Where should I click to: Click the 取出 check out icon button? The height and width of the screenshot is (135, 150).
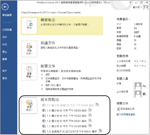(x=29, y=26)
